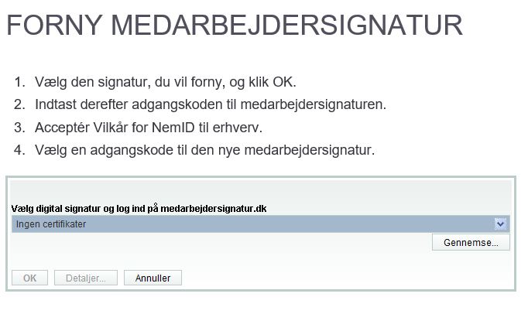Click the list number '2.' marker
The height and width of the screenshot is (314, 528).
click(20, 104)
